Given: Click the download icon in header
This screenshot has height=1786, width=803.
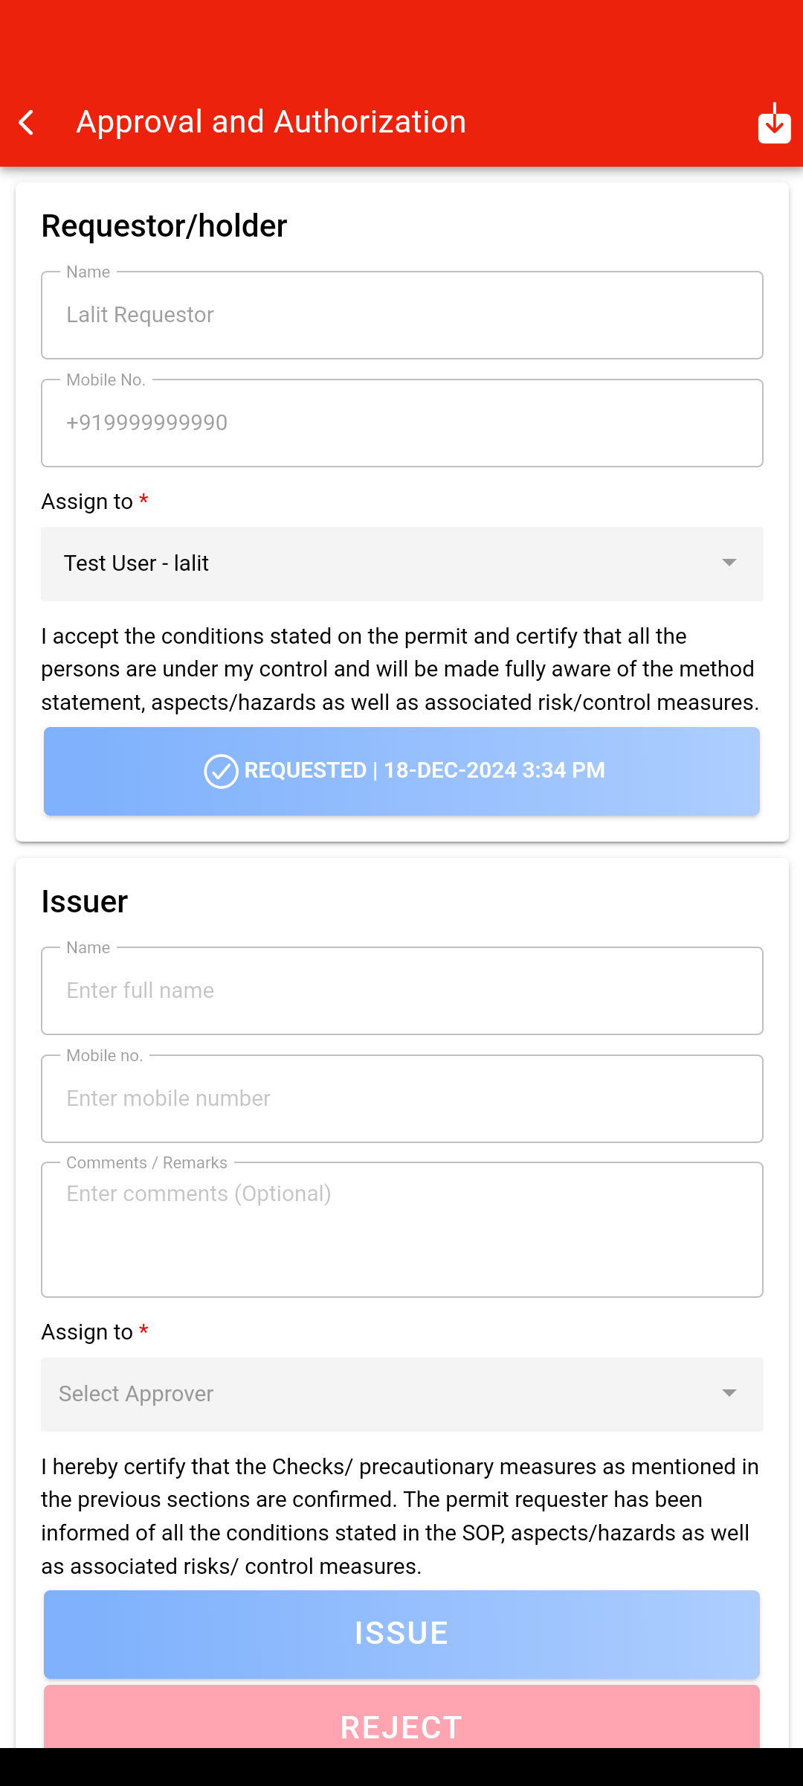Looking at the screenshot, I should (773, 124).
